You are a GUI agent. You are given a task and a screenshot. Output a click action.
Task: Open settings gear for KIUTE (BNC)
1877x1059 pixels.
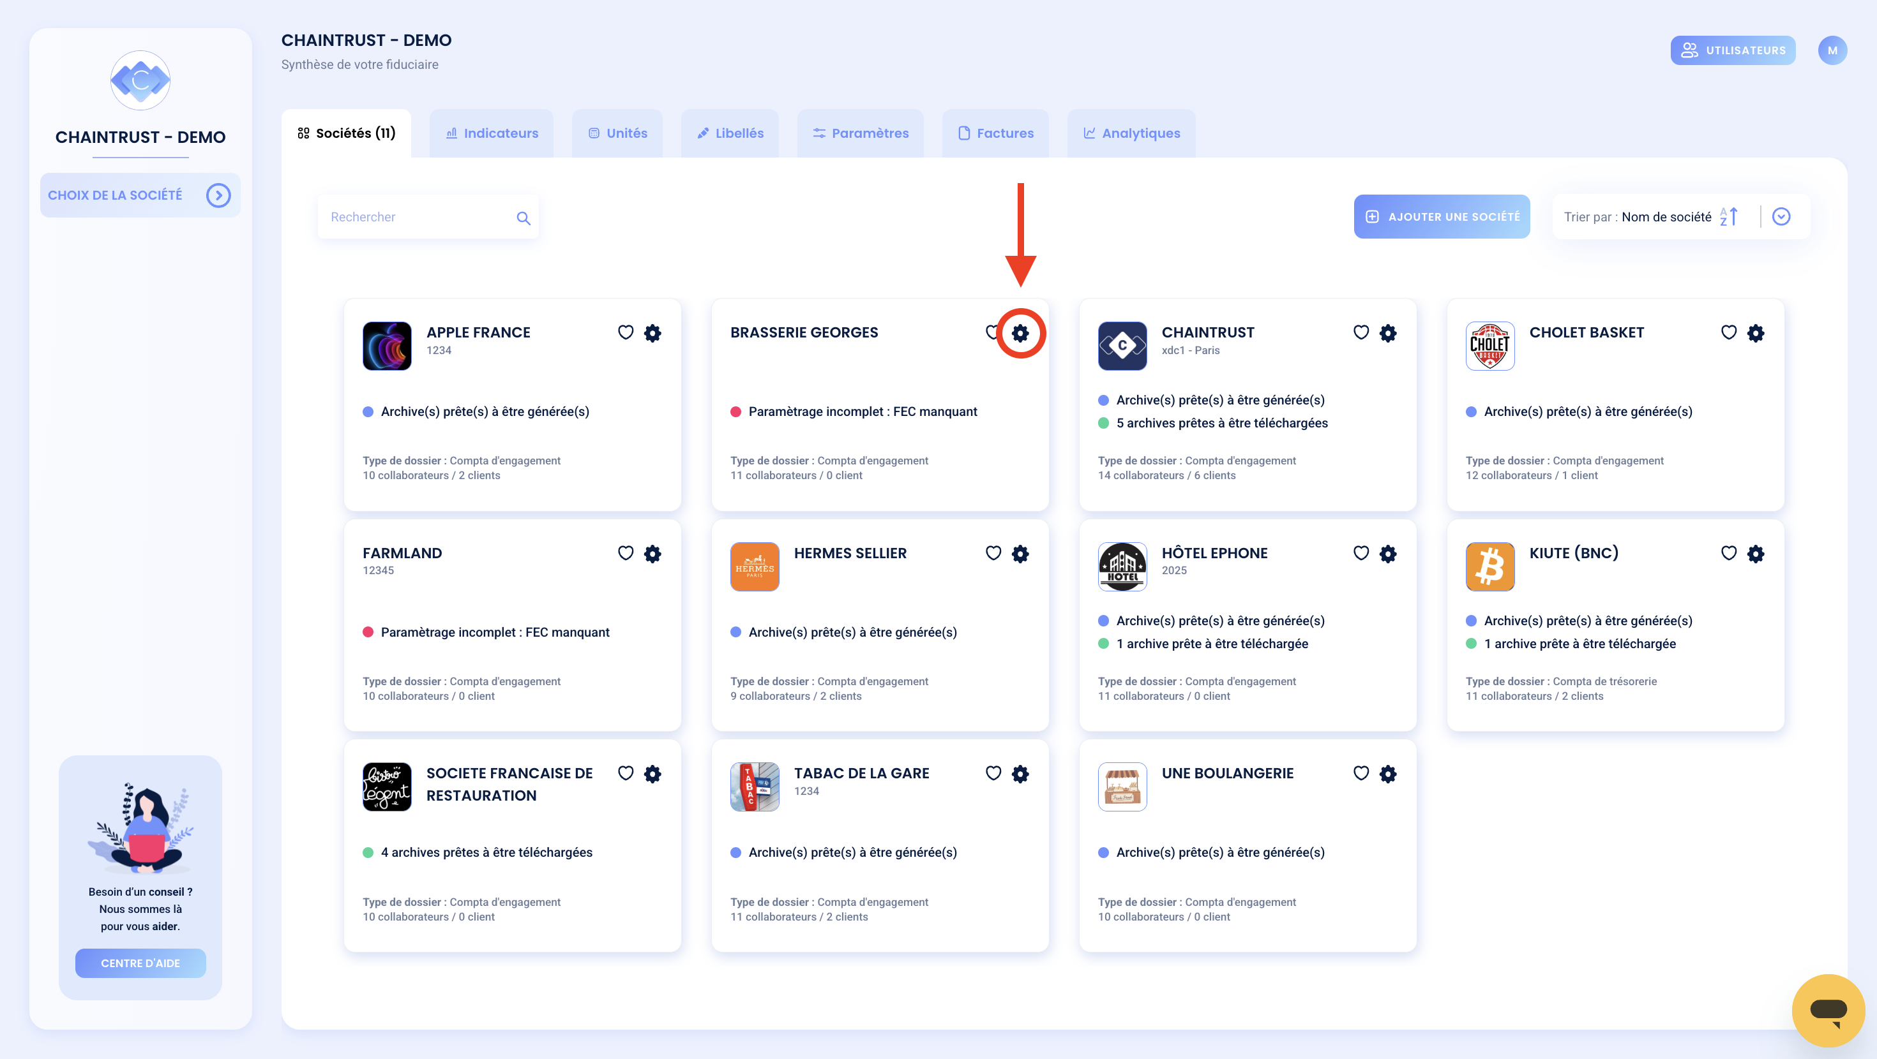pos(1756,554)
